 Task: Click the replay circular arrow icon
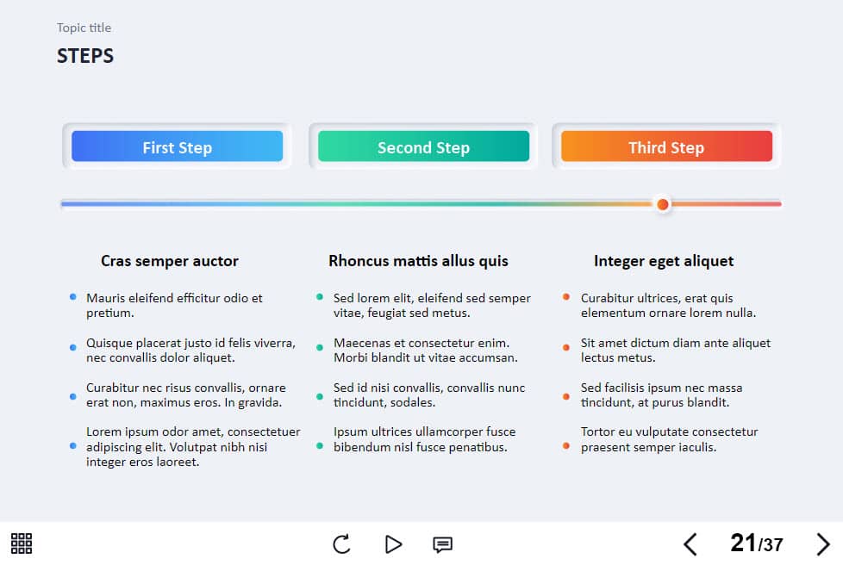(x=341, y=544)
